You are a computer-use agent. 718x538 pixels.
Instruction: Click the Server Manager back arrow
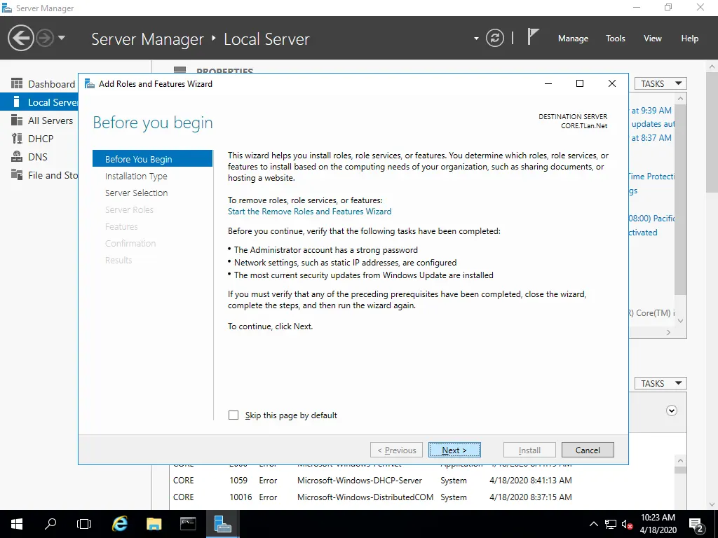pos(20,38)
